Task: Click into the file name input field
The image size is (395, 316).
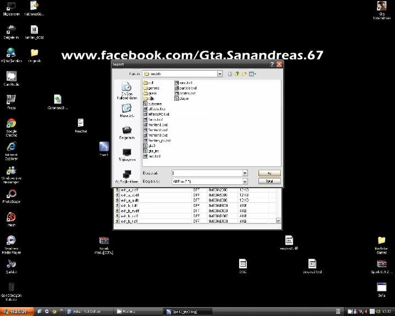Action: point(207,173)
